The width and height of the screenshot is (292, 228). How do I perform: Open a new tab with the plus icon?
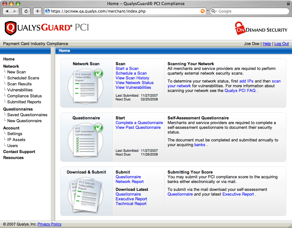(x=37, y=11)
